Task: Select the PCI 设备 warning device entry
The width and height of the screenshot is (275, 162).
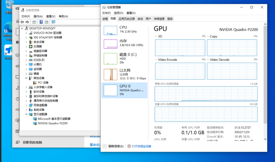Action: [43, 83]
